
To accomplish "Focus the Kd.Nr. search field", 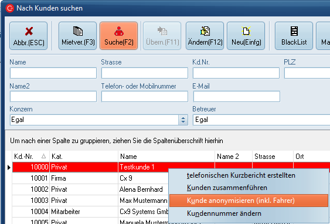I will 236,73.
